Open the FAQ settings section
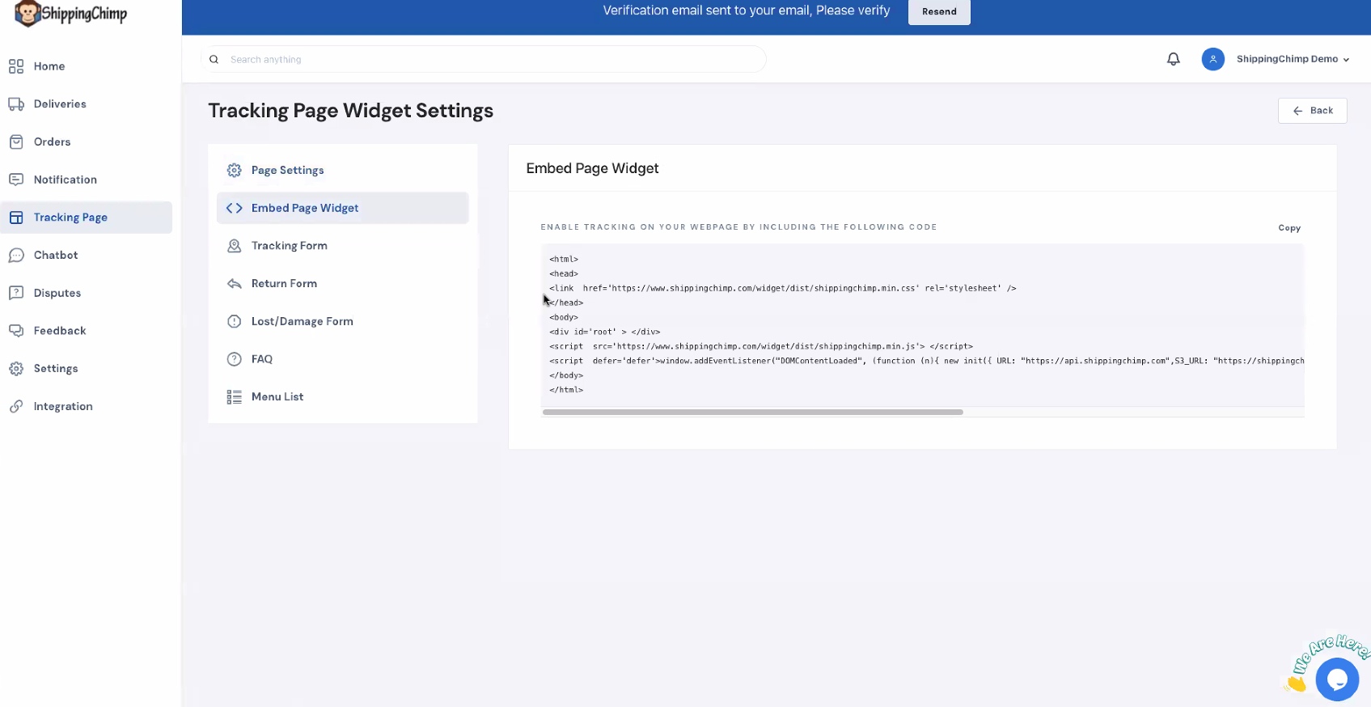 pyautogui.click(x=261, y=359)
